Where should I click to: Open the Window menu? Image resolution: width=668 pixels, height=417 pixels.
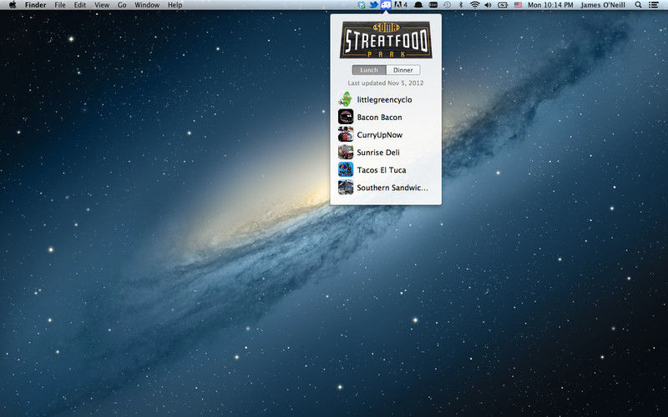[147, 5]
